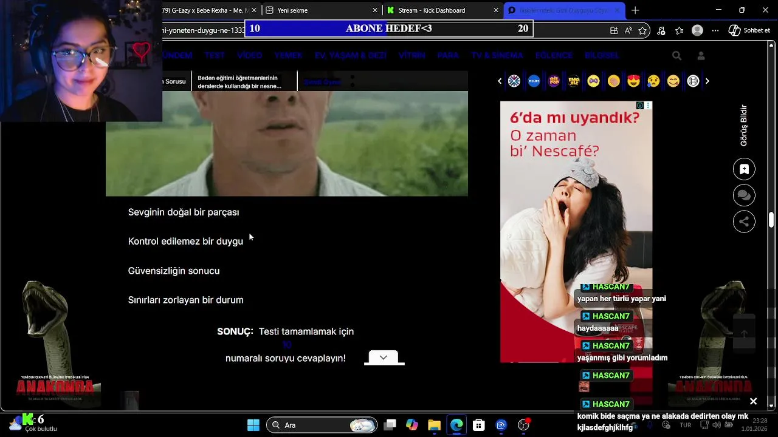Open the EV, YAŞAM & GEZİ menu

tap(350, 55)
